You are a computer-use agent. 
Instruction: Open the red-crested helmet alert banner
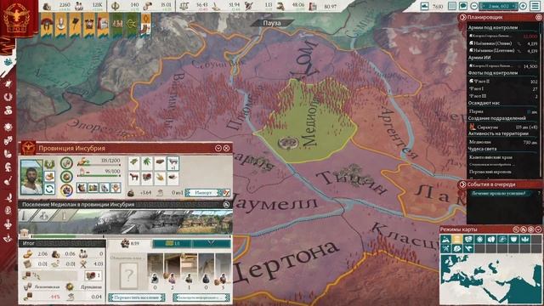[47, 25]
